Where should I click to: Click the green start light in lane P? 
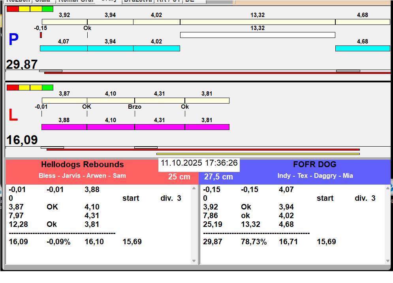(x=47, y=9)
